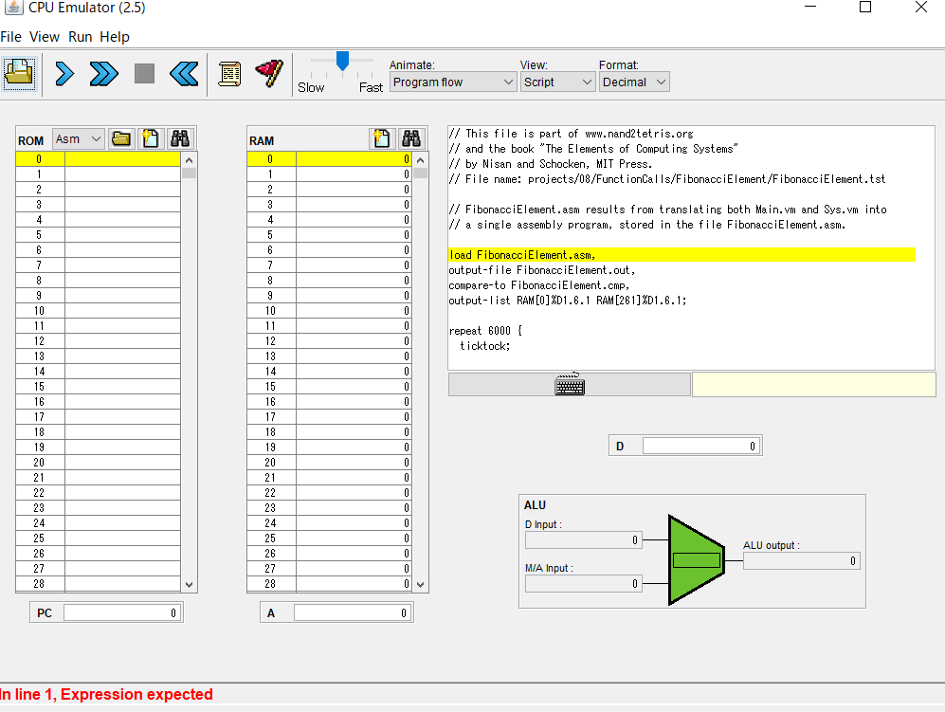
Task: Reset the program with the rewind icon
Action: click(184, 73)
